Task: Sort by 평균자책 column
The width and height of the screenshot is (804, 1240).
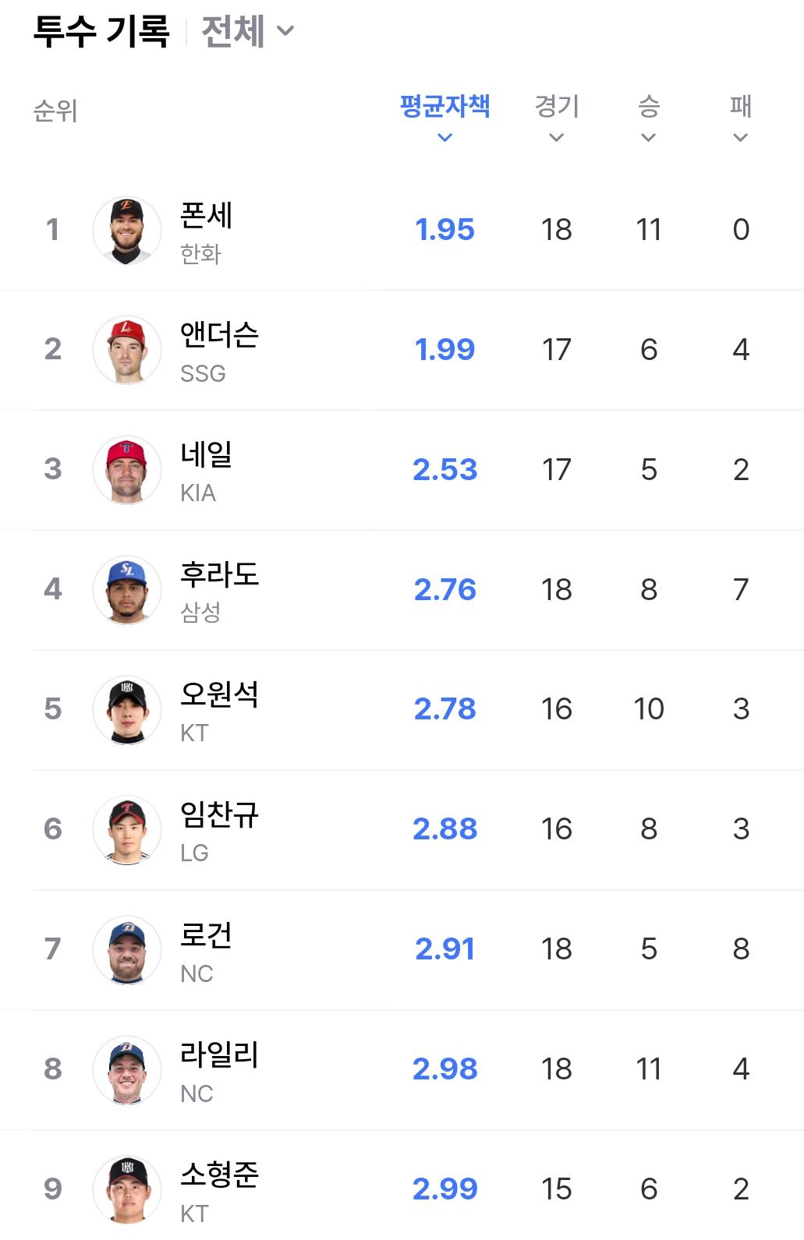Action: pos(445,118)
